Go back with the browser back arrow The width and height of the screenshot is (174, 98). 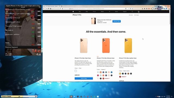click(44, 9)
